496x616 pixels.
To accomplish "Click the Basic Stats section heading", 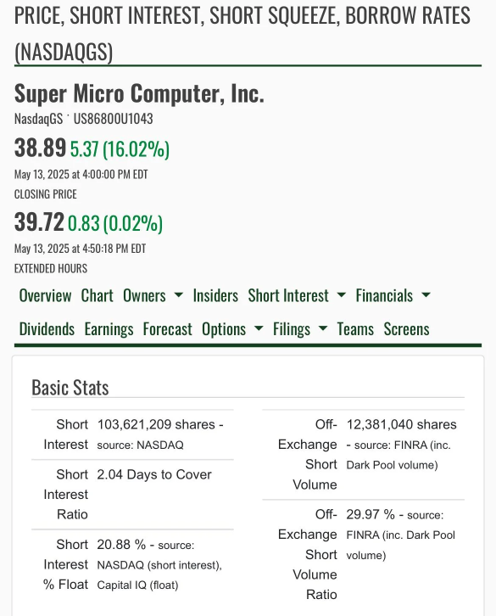I will tap(70, 388).
